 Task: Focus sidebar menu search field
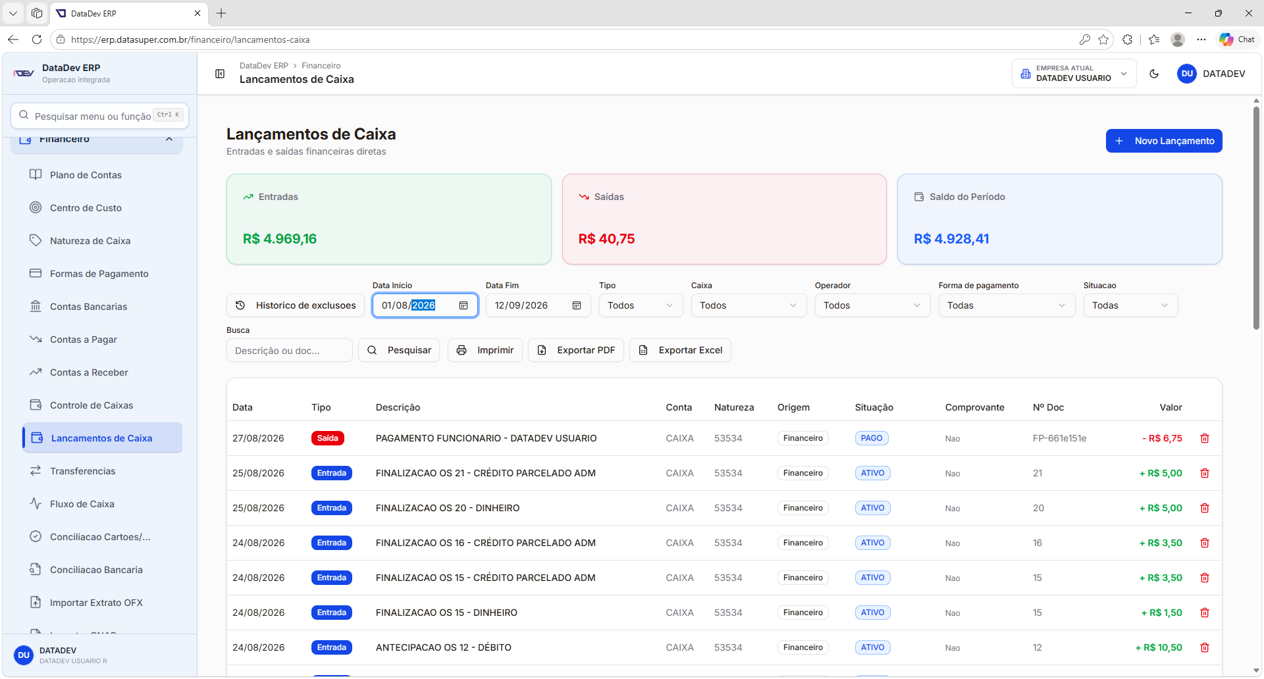click(x=100, y=116)
